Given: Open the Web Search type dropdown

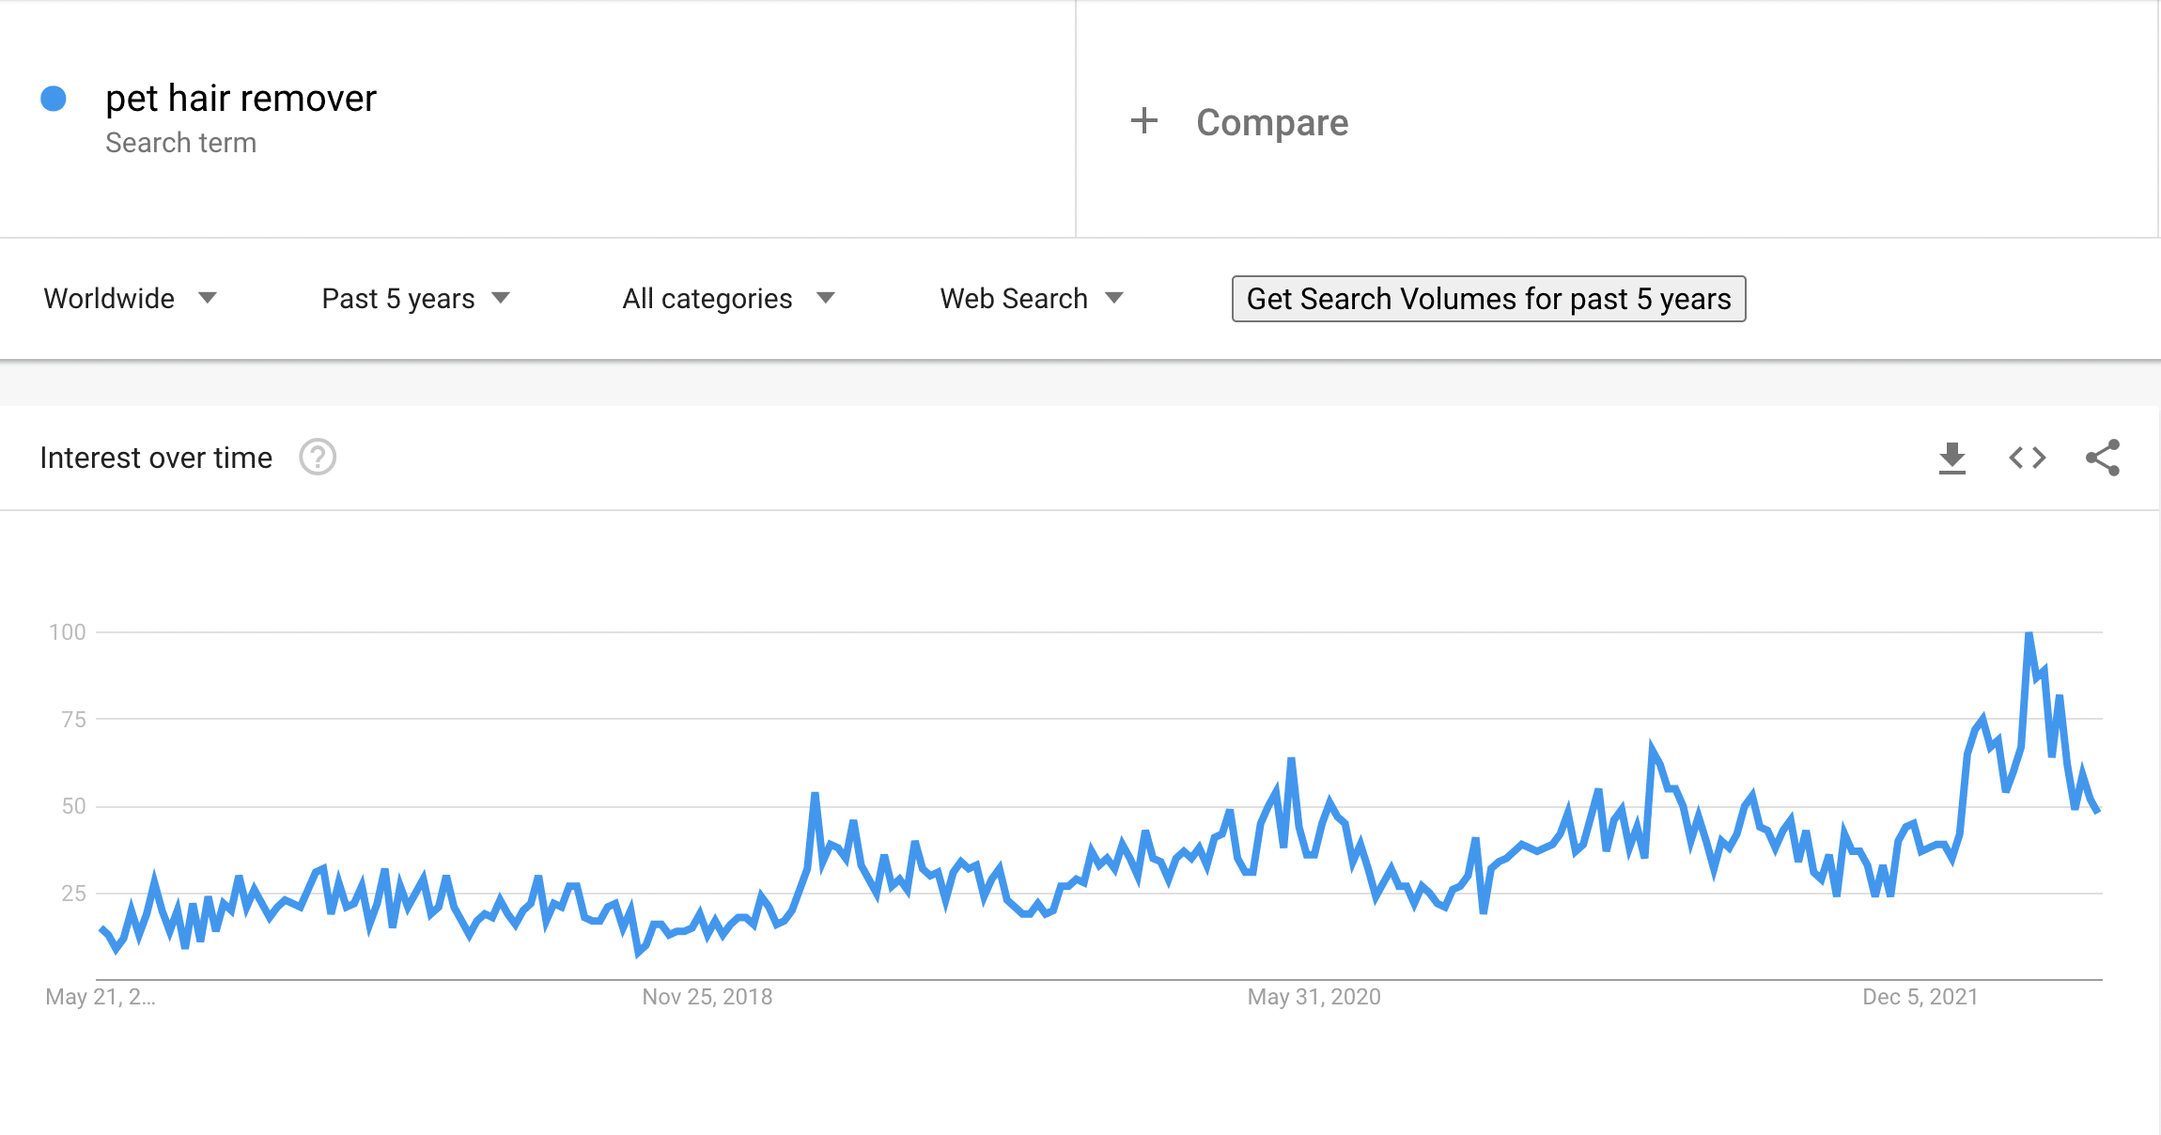Looking at the screenshot, I should pyautogui.click(x=1032, y=298).
